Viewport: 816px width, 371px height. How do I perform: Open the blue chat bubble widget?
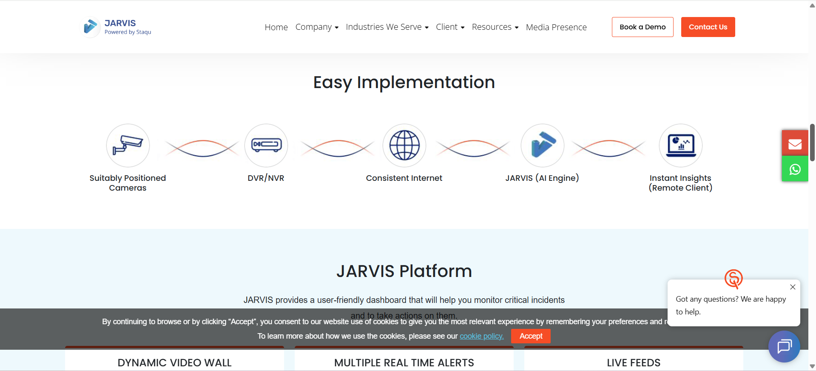click(784, 346)
